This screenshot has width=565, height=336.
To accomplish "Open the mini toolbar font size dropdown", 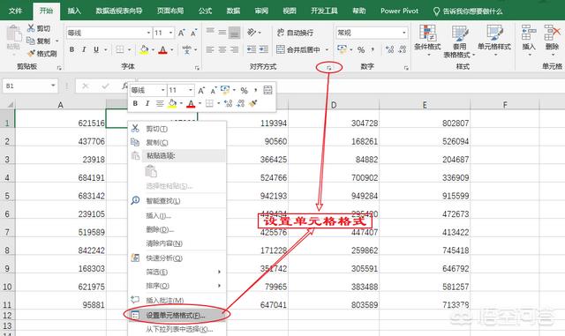I will pos(191,90).
